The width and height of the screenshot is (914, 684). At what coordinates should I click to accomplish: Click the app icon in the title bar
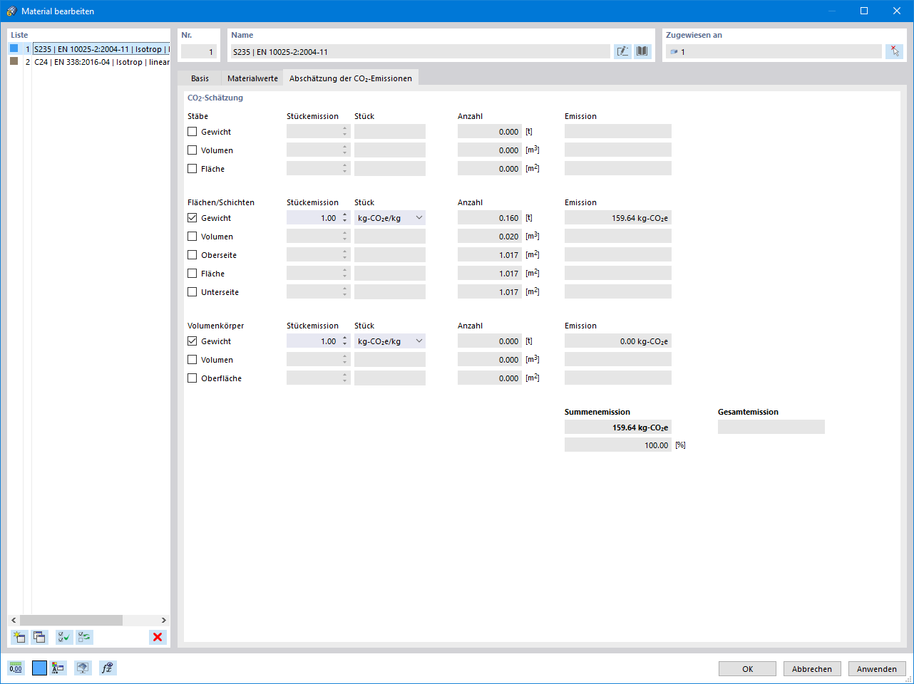[x=11, y=11]
